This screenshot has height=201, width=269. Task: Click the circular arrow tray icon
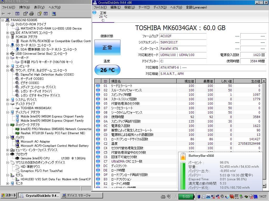point(227,197)
